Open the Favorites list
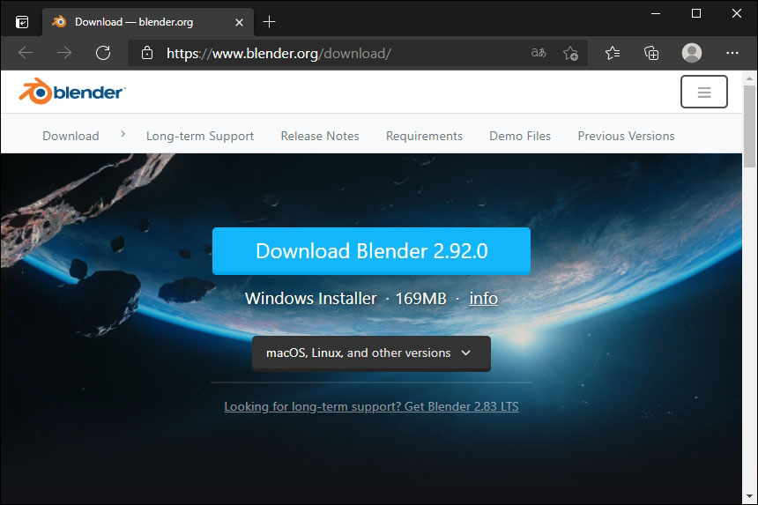Screen dimensions: 758x505 click(x=613, y=53)
